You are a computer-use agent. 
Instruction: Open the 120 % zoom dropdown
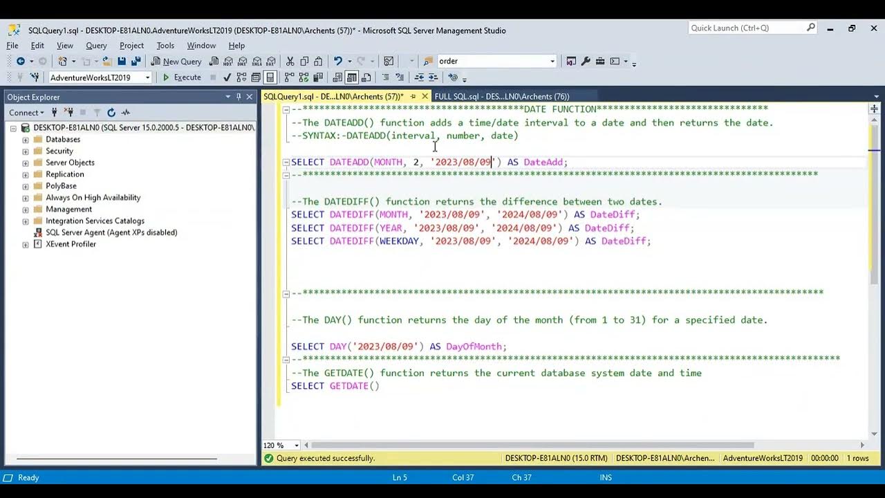click(297, 445)
